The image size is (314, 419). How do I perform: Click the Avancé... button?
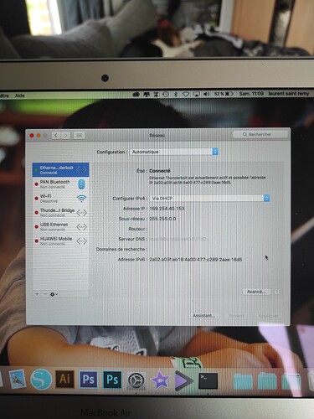point(256,292)
